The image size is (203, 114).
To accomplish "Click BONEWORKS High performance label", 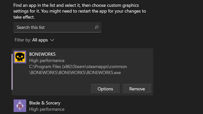I will click(47, 61).
